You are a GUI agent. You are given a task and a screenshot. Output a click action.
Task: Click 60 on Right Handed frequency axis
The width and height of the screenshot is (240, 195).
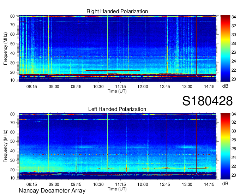point(12,34)
